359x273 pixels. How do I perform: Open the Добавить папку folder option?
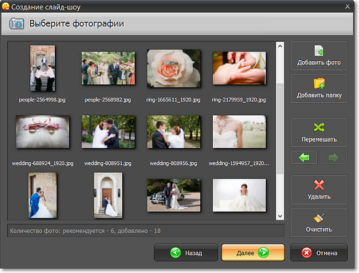(x=319, y=88)
